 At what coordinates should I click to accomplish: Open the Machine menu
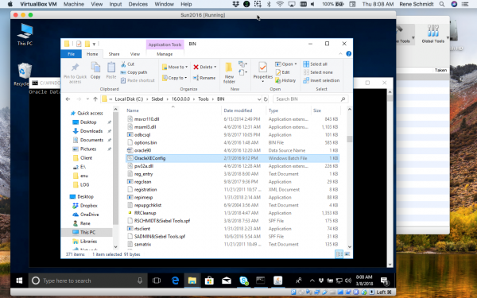74,4
